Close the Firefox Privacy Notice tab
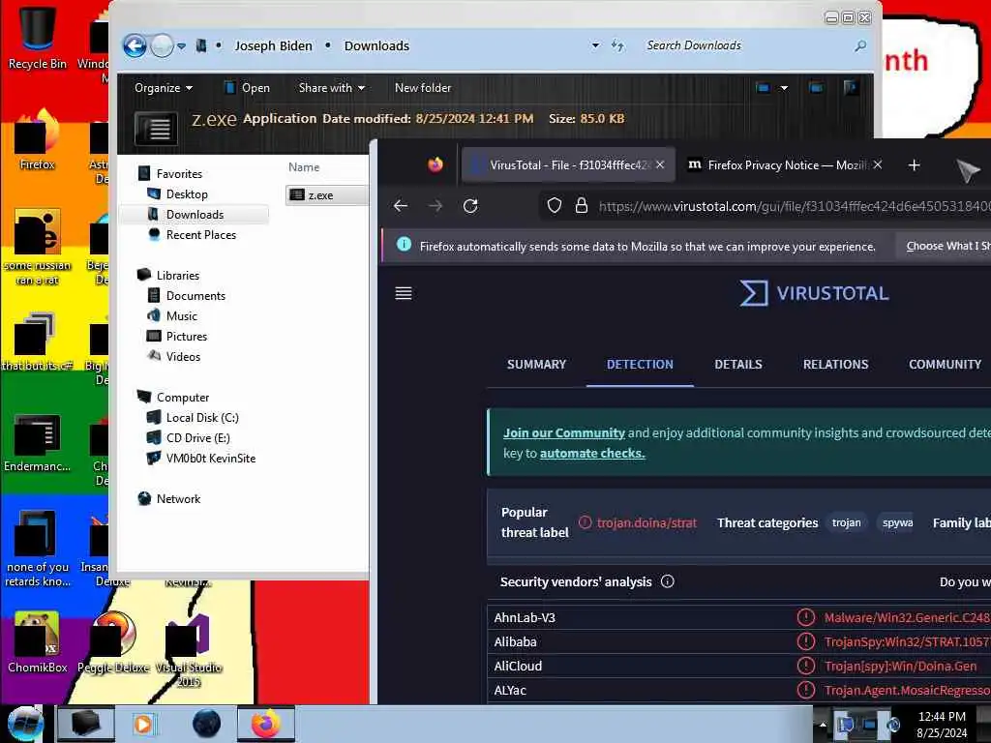Screen dimensions: 991x743 pos(877,164)
